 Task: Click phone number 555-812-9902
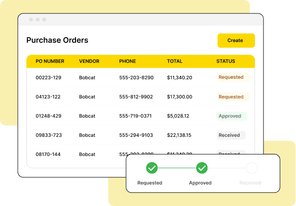point(136,97)
